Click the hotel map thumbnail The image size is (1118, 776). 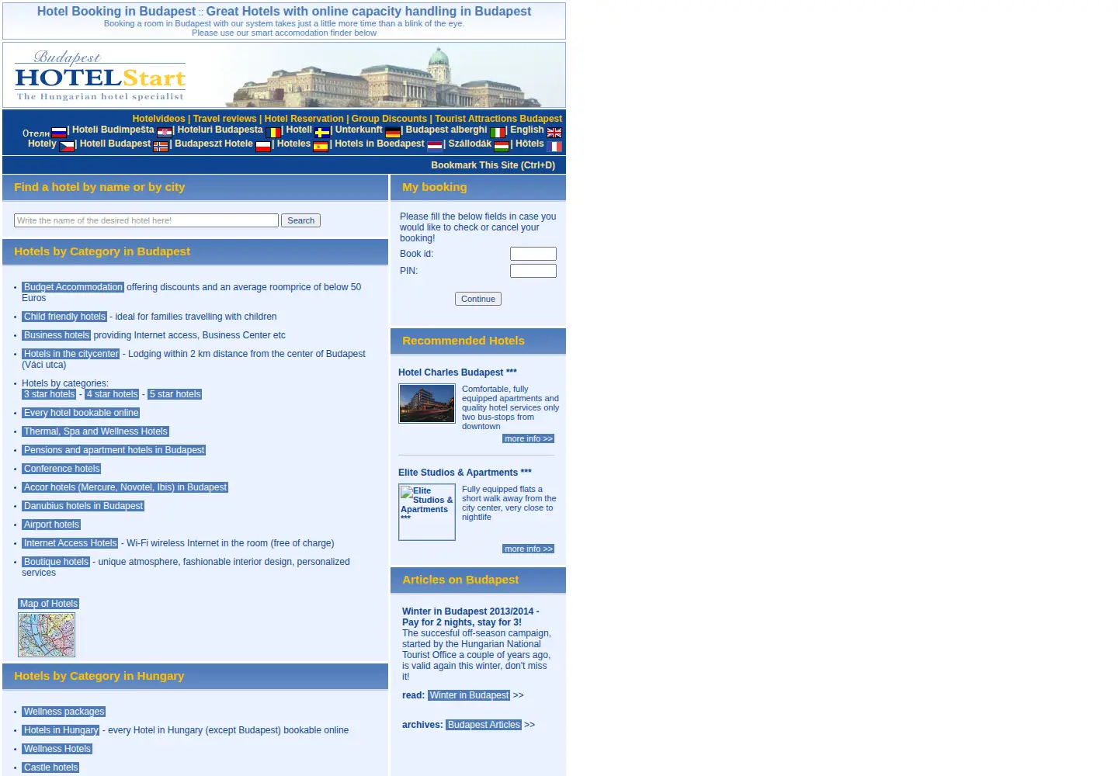47,635
